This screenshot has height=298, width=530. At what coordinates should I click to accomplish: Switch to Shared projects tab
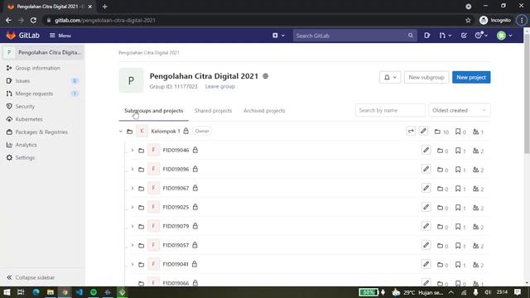213,111
